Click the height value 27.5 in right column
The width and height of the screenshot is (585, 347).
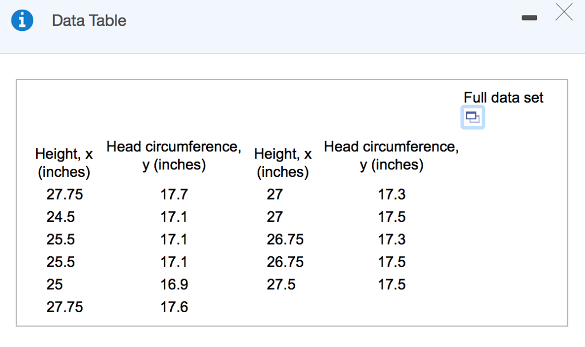point(281,284)
